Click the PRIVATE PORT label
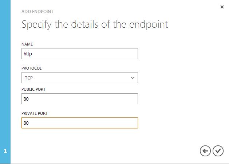Viewport: 229px width, 164px height. pos(35,113)
